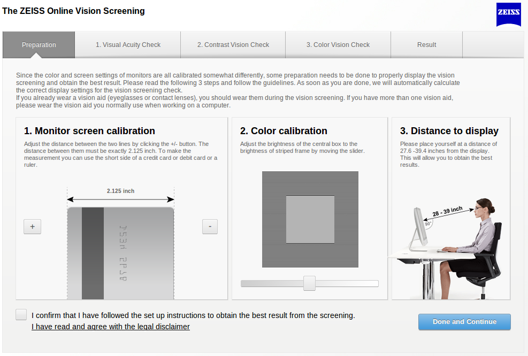Increase line distance with the plus button
The width and height of the screenshot is (528, 356).
click(x=32, y=227)
